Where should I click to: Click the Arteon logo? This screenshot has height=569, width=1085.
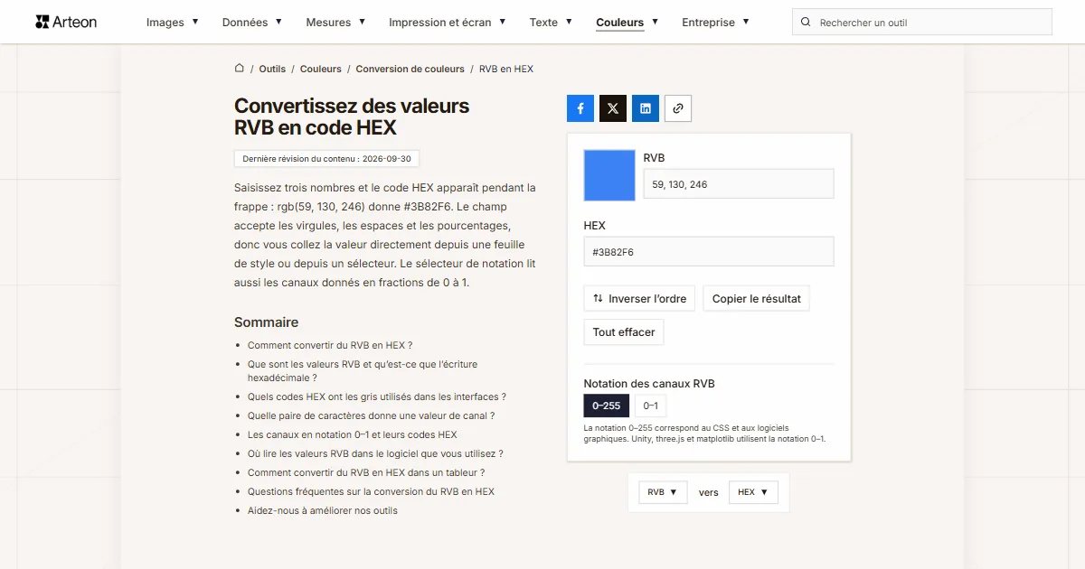[x=66, y=22]
